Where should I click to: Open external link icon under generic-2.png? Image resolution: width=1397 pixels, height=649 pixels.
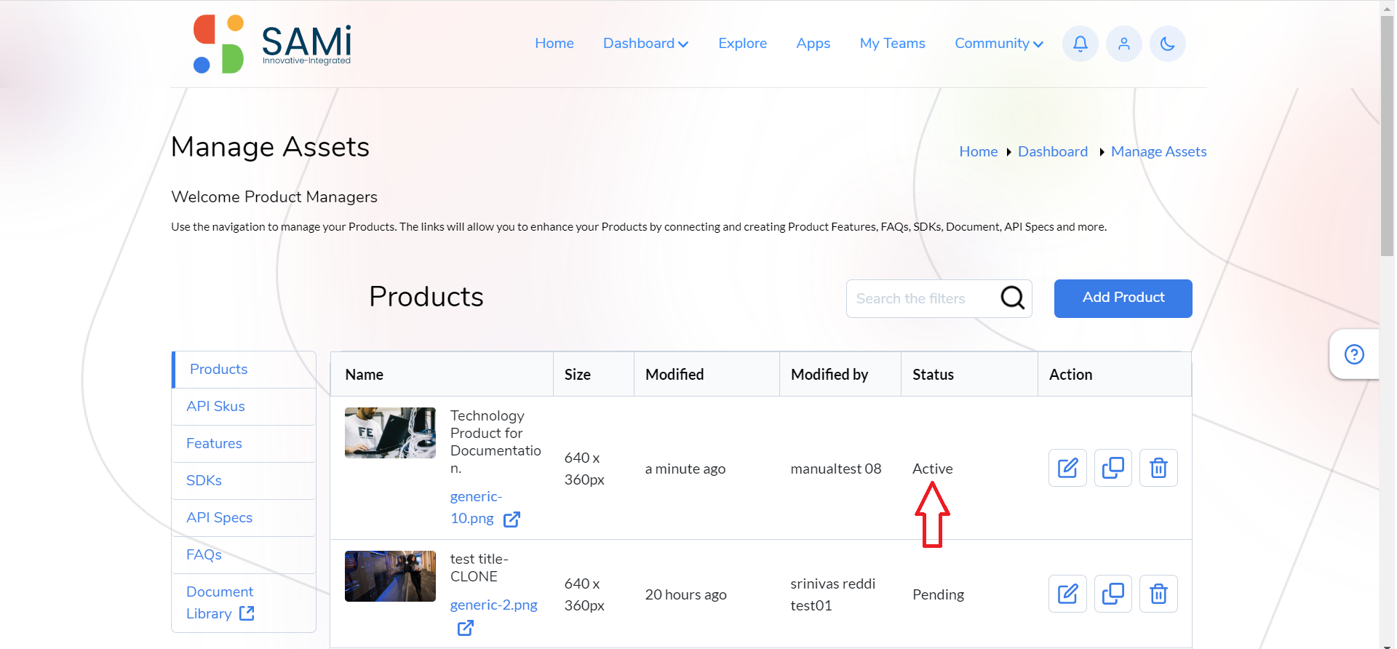(x=466, y=627)
